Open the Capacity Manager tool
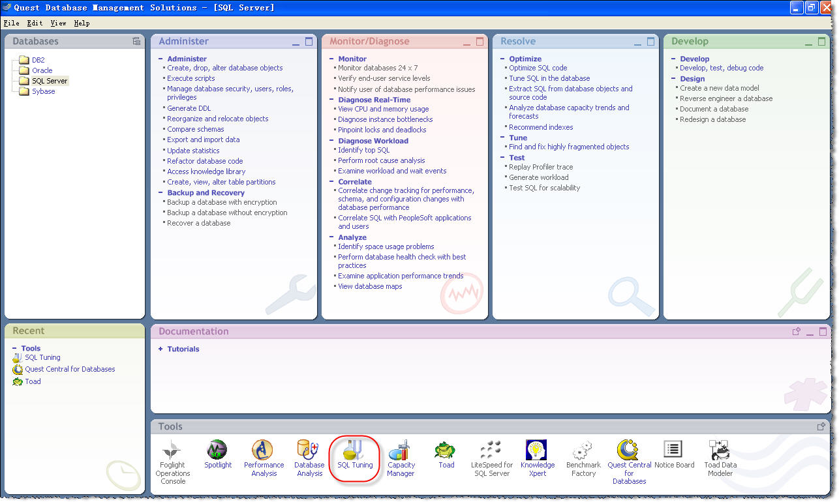839x502 pixels. point(401,450)
